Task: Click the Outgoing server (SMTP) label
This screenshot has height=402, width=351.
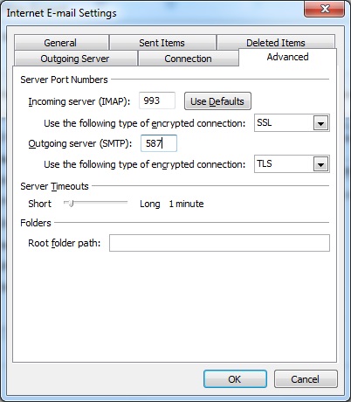Action: [80, 143]
